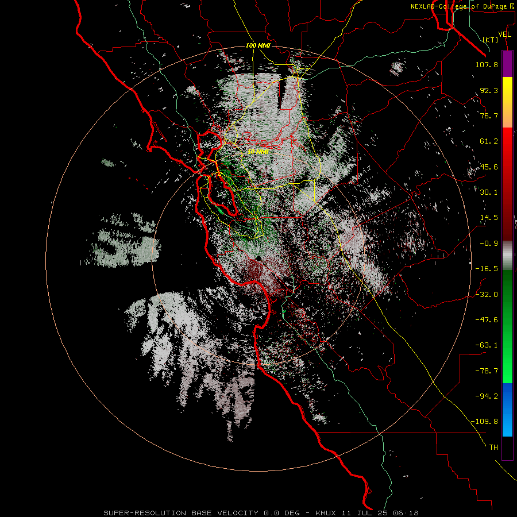Click the TH legend label
Viewport: 517px width, 517px height.
(493, 447)
